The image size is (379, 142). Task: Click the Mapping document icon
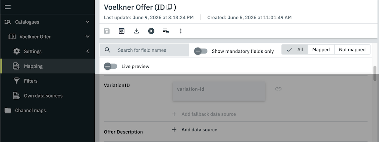pyautogui.click(x=16, y=66)
